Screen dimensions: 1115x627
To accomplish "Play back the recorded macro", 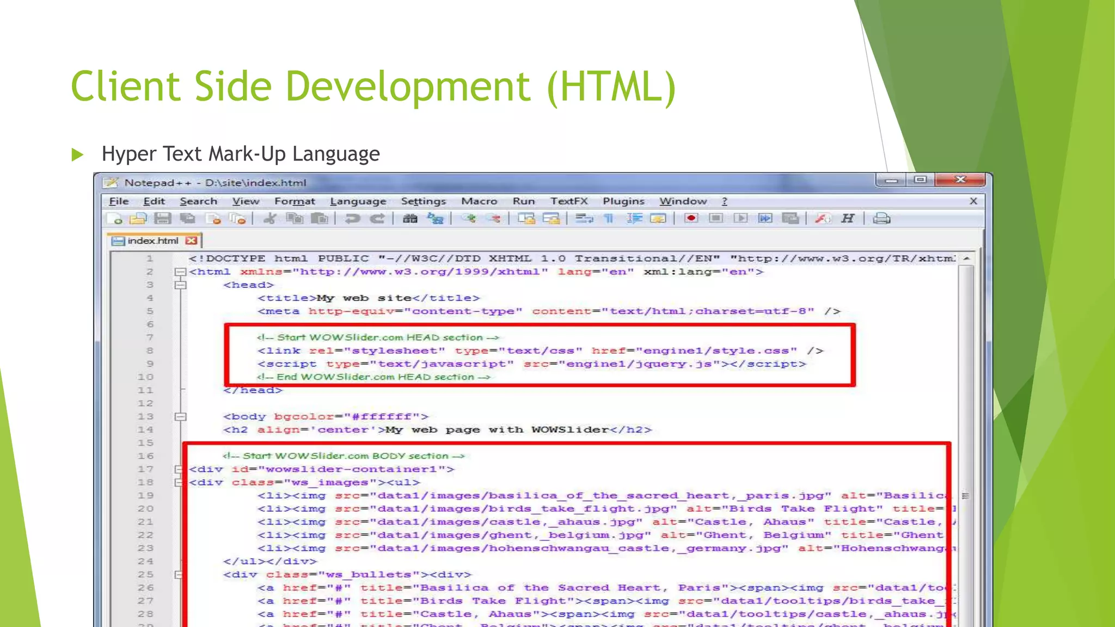I will (740, 219).
